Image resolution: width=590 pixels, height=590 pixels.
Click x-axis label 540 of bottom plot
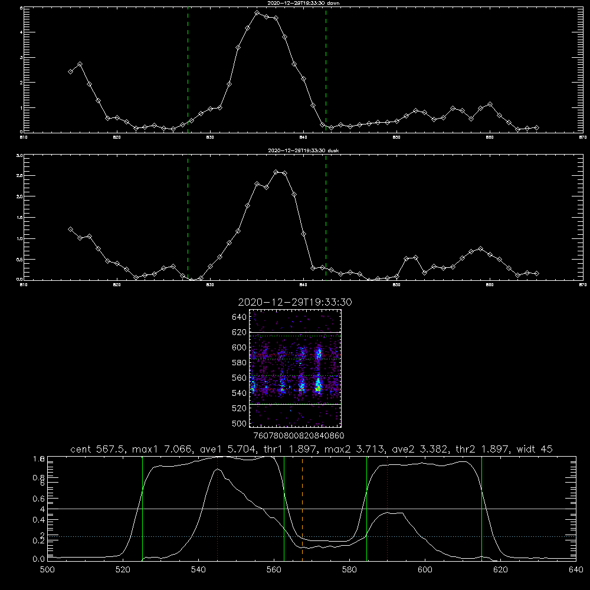point(198,570)
